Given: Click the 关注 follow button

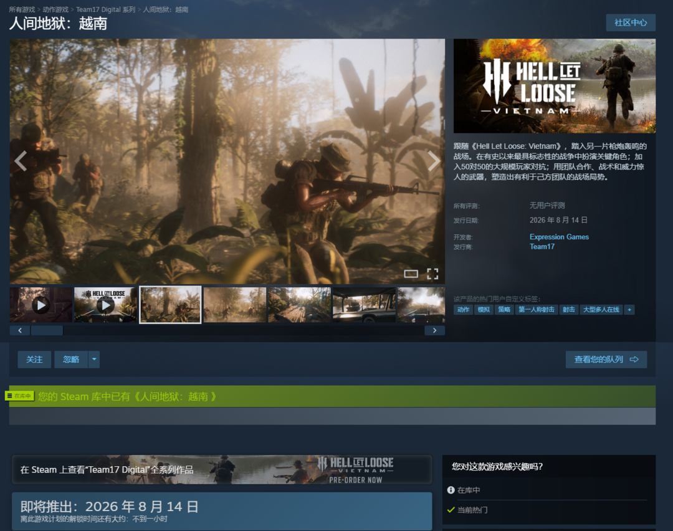Looking at the screenshot, I should click(x=34, y=360).
